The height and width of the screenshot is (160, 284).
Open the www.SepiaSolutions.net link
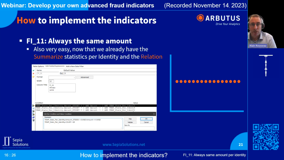coord(124,144)
